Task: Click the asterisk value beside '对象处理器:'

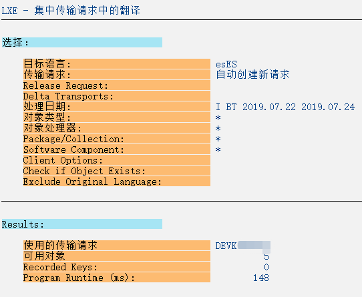Action: [218, 129]
